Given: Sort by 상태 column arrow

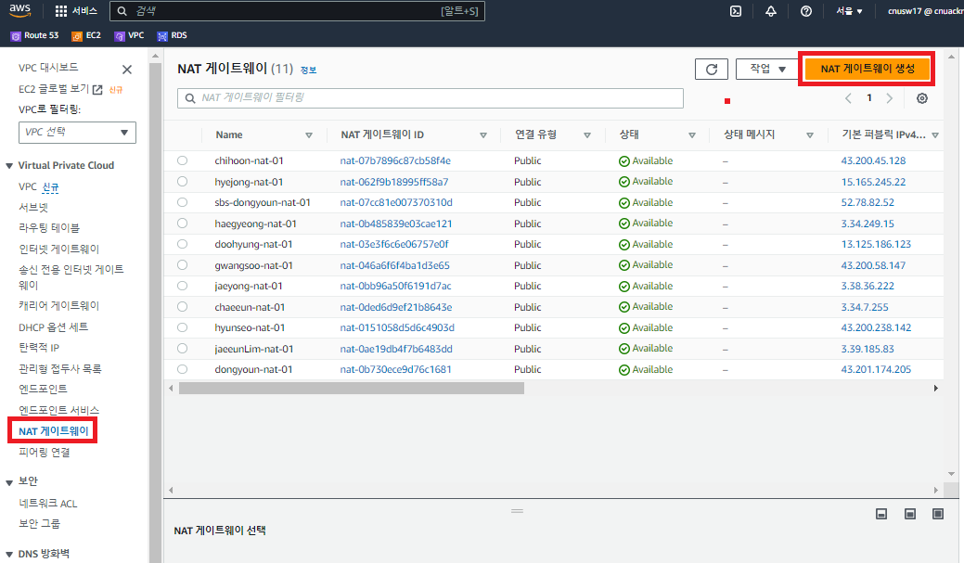Looking at the screenshot, I should coord(691,135).
